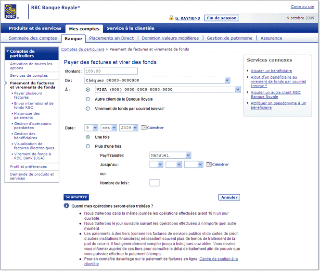Open the Assurance section
Screen dimensions: 320x271
(x=271, y=38)
